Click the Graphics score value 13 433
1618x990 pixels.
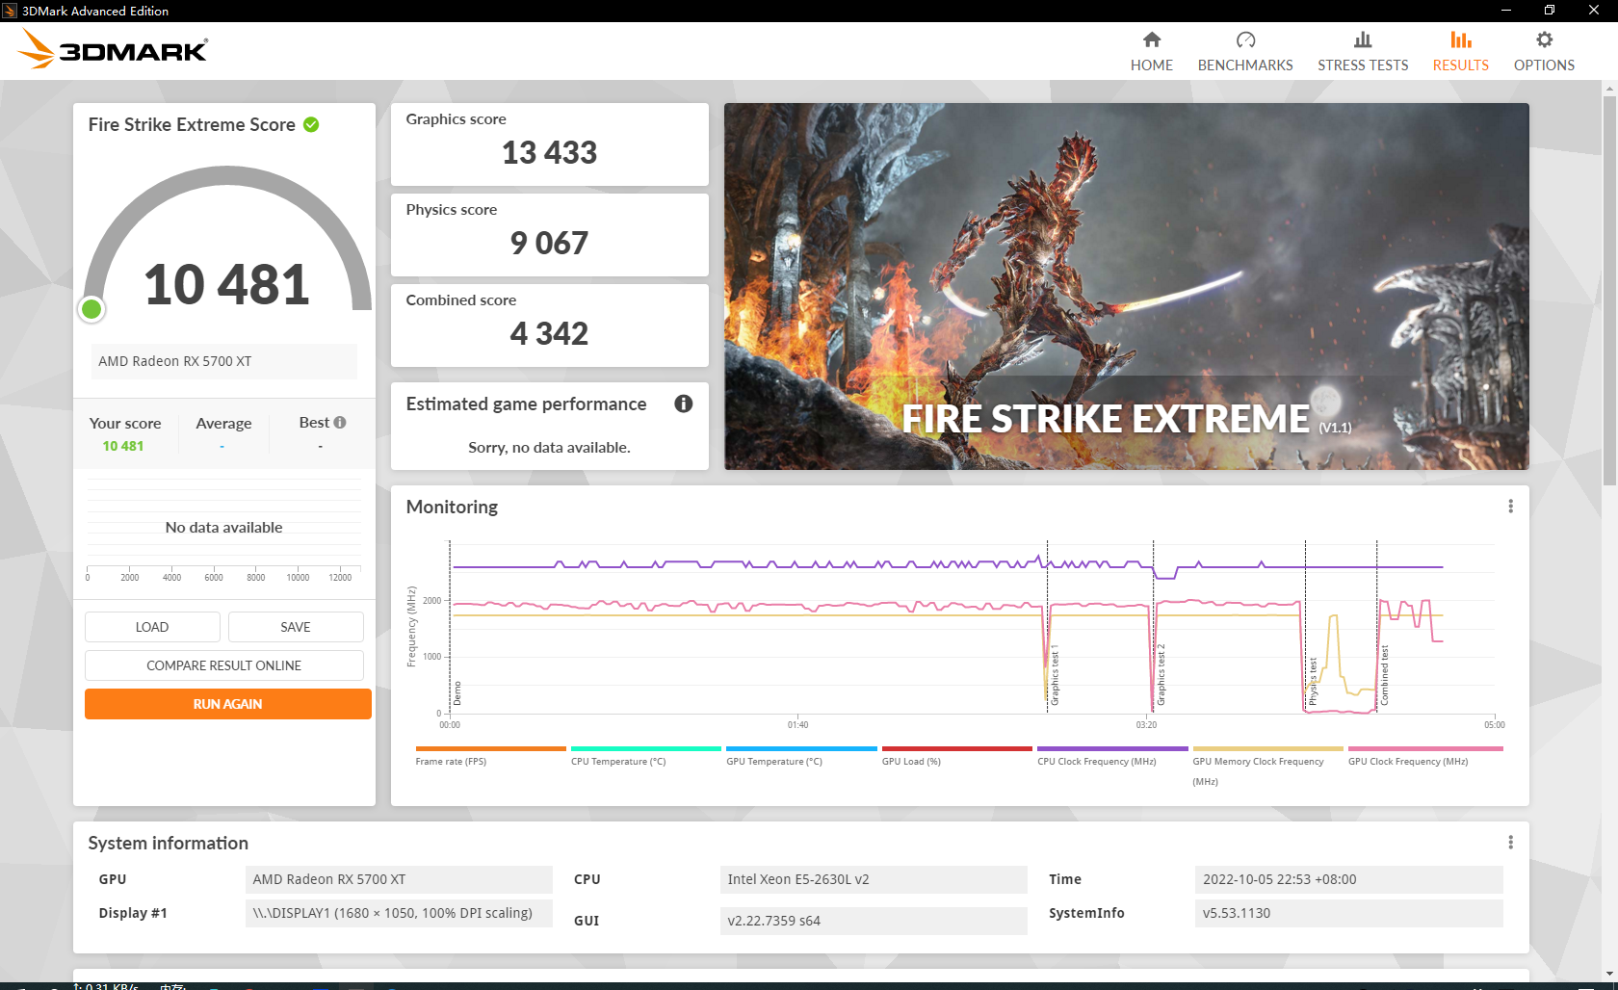549,152
